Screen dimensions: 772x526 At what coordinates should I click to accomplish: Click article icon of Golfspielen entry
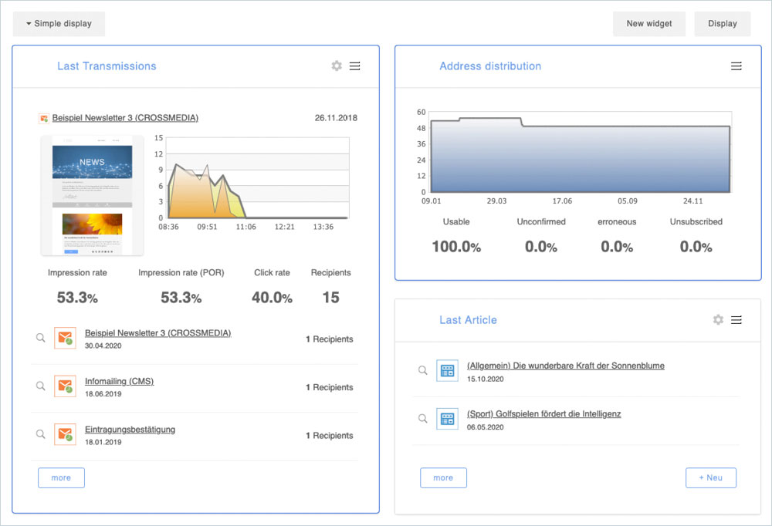click(447, 419)
